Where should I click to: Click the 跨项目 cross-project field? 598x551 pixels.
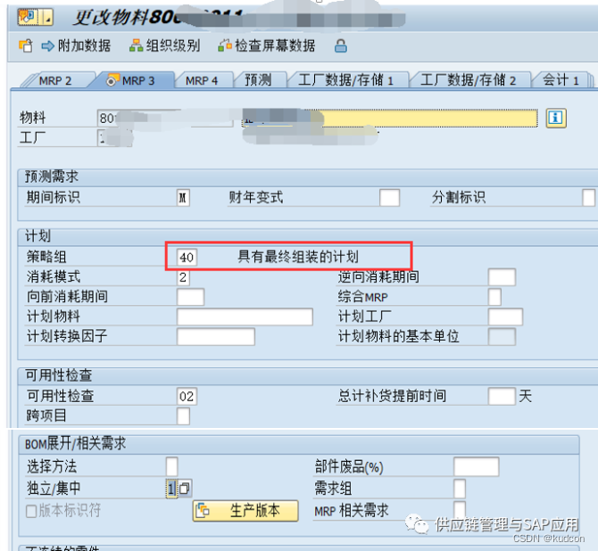(183, 416)
